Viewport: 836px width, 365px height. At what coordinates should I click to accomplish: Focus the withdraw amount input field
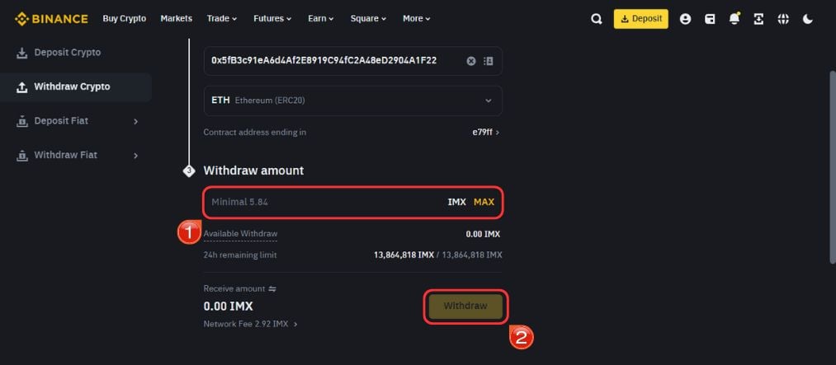point(353,202)
